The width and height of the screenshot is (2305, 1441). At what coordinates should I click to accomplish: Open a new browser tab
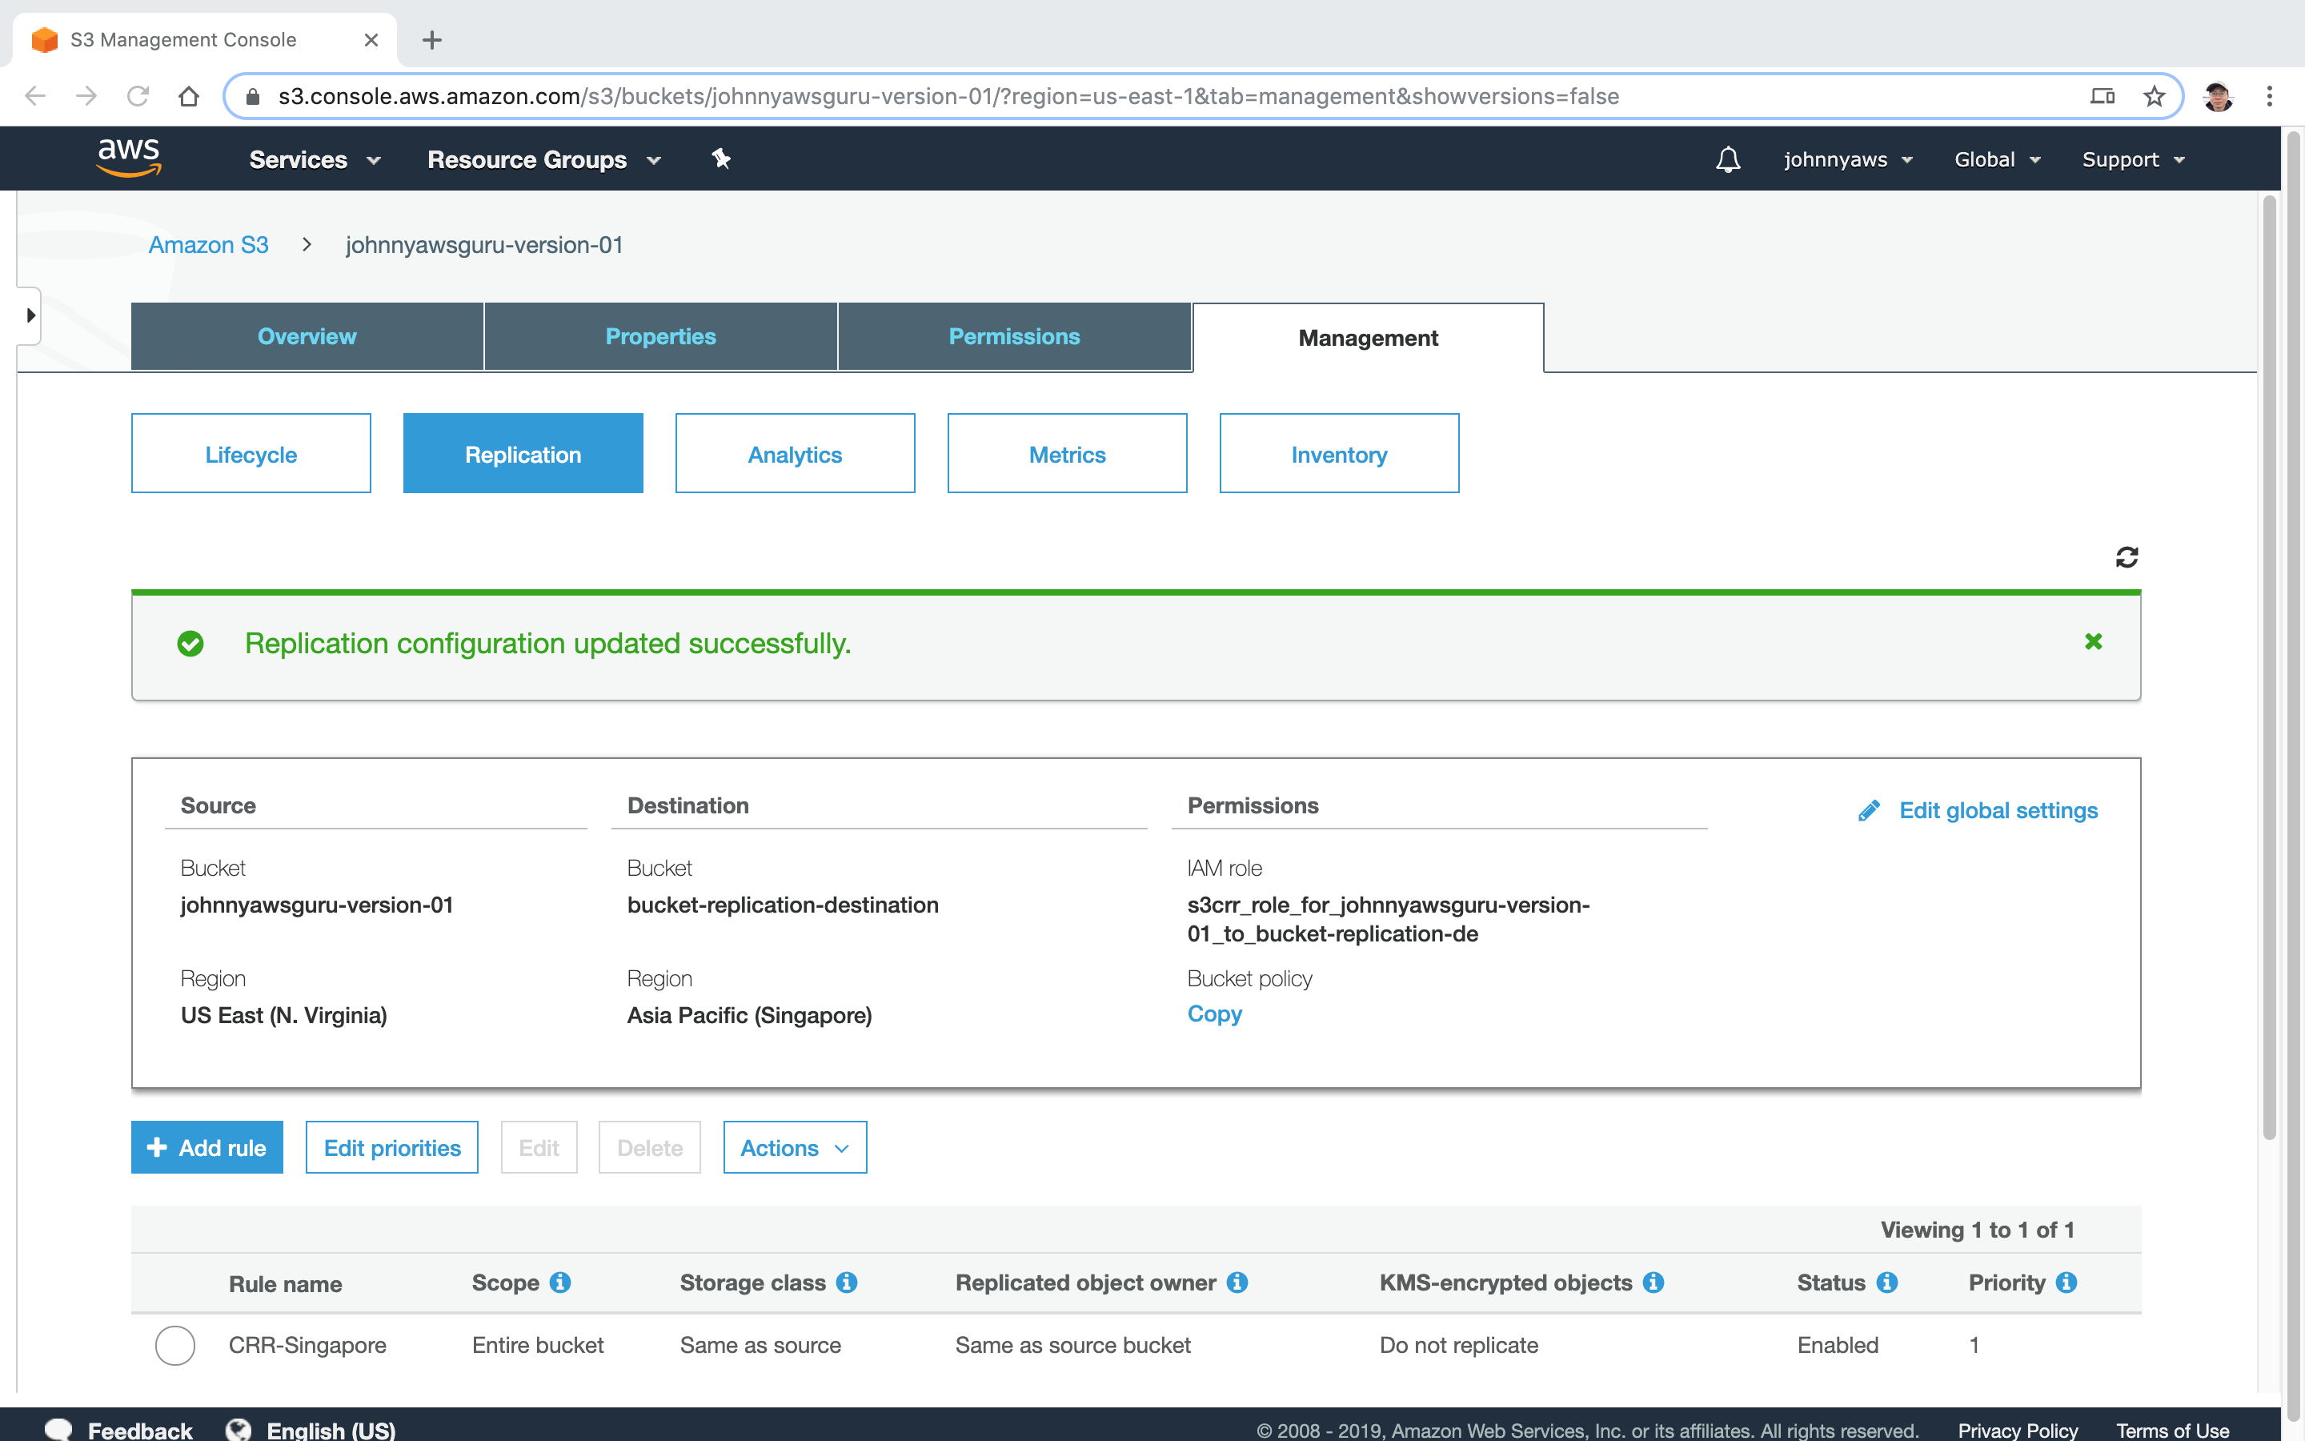click(431, 40)
